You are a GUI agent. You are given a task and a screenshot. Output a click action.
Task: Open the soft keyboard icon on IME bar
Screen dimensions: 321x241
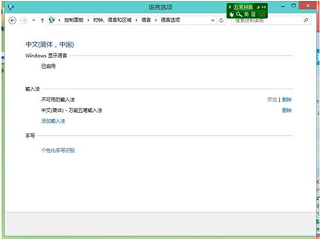(254, 15)
